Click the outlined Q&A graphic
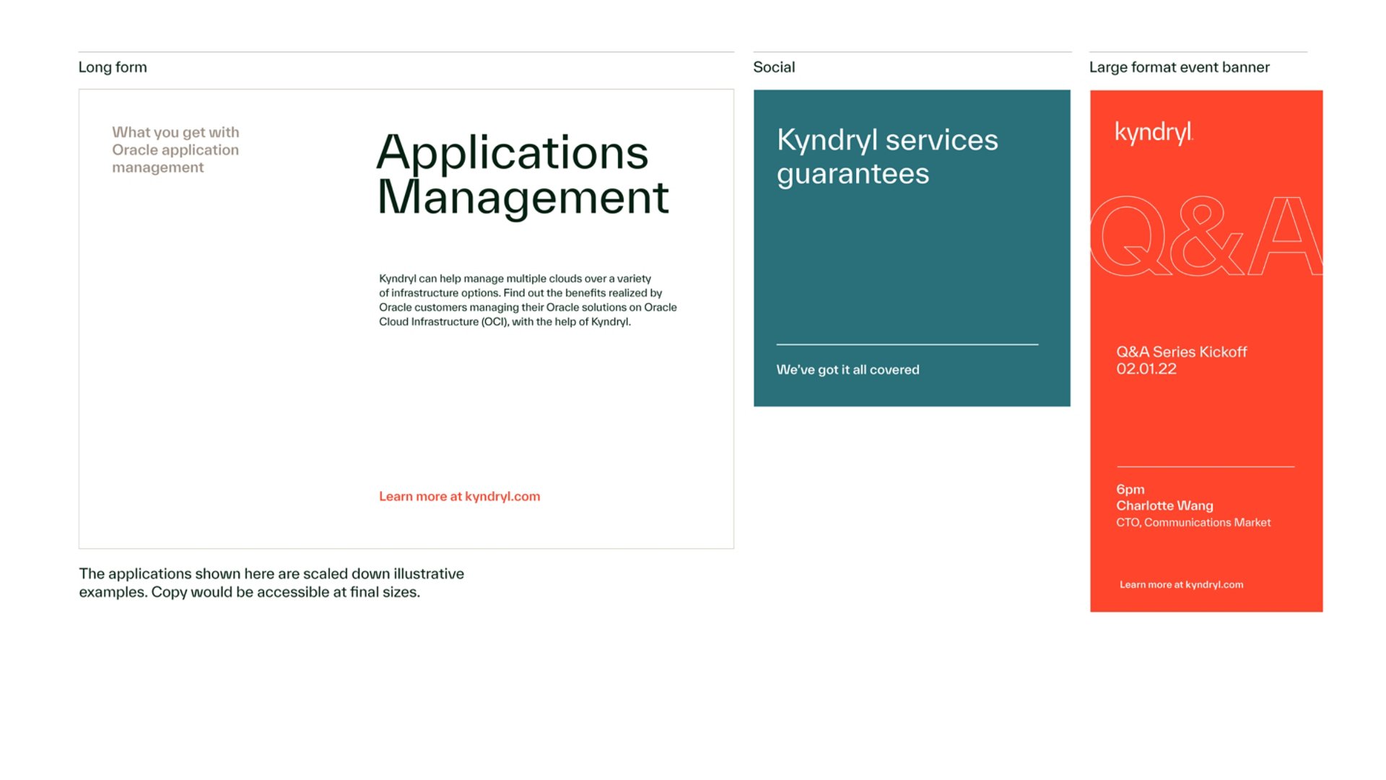 pos(1206,236)
